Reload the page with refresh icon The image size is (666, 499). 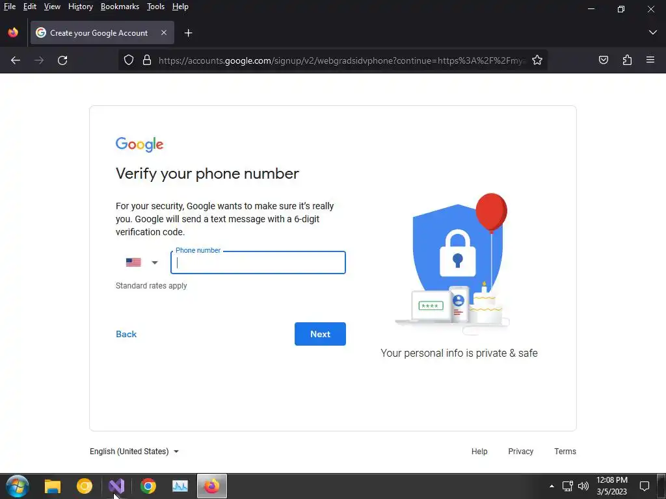coord(62,60)
